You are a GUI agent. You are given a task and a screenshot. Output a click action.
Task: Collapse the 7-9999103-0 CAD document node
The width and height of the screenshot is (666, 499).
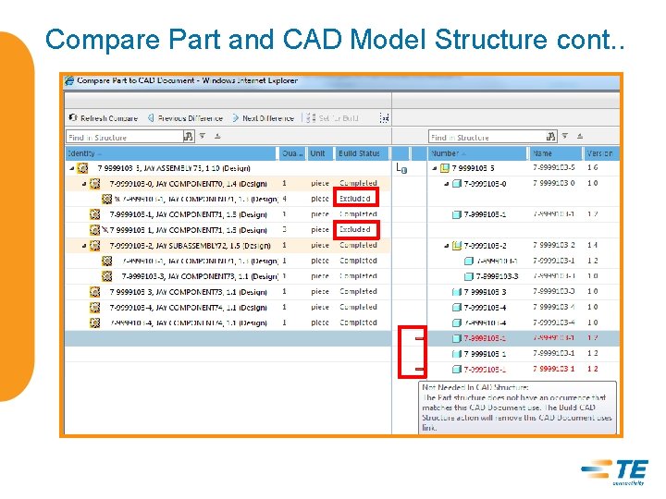(446, 184)
